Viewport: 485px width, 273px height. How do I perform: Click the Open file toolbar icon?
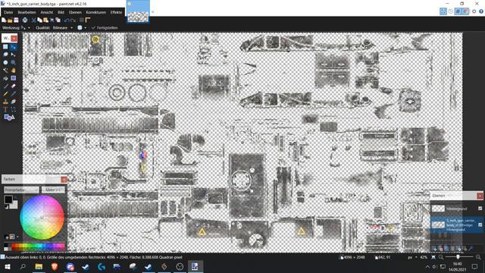pos(10,20)
